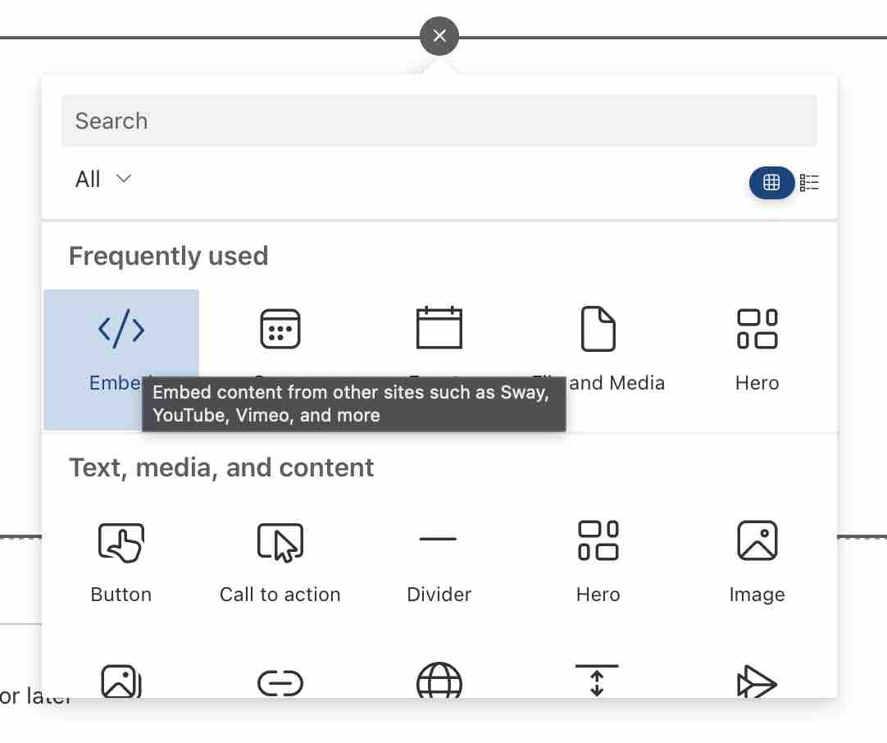Select the Events calendar web part

(439, 328)
